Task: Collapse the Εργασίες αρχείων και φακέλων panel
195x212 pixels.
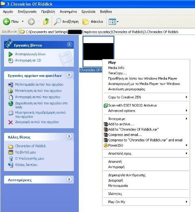Action: pos(69,75)
